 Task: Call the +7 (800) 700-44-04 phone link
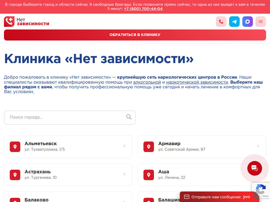(x=143, y=8)
